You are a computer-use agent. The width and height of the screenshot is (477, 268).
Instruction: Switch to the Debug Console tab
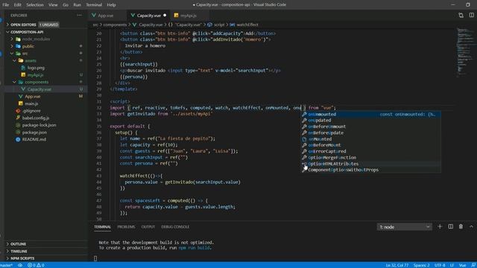click(x=175, y=227)
